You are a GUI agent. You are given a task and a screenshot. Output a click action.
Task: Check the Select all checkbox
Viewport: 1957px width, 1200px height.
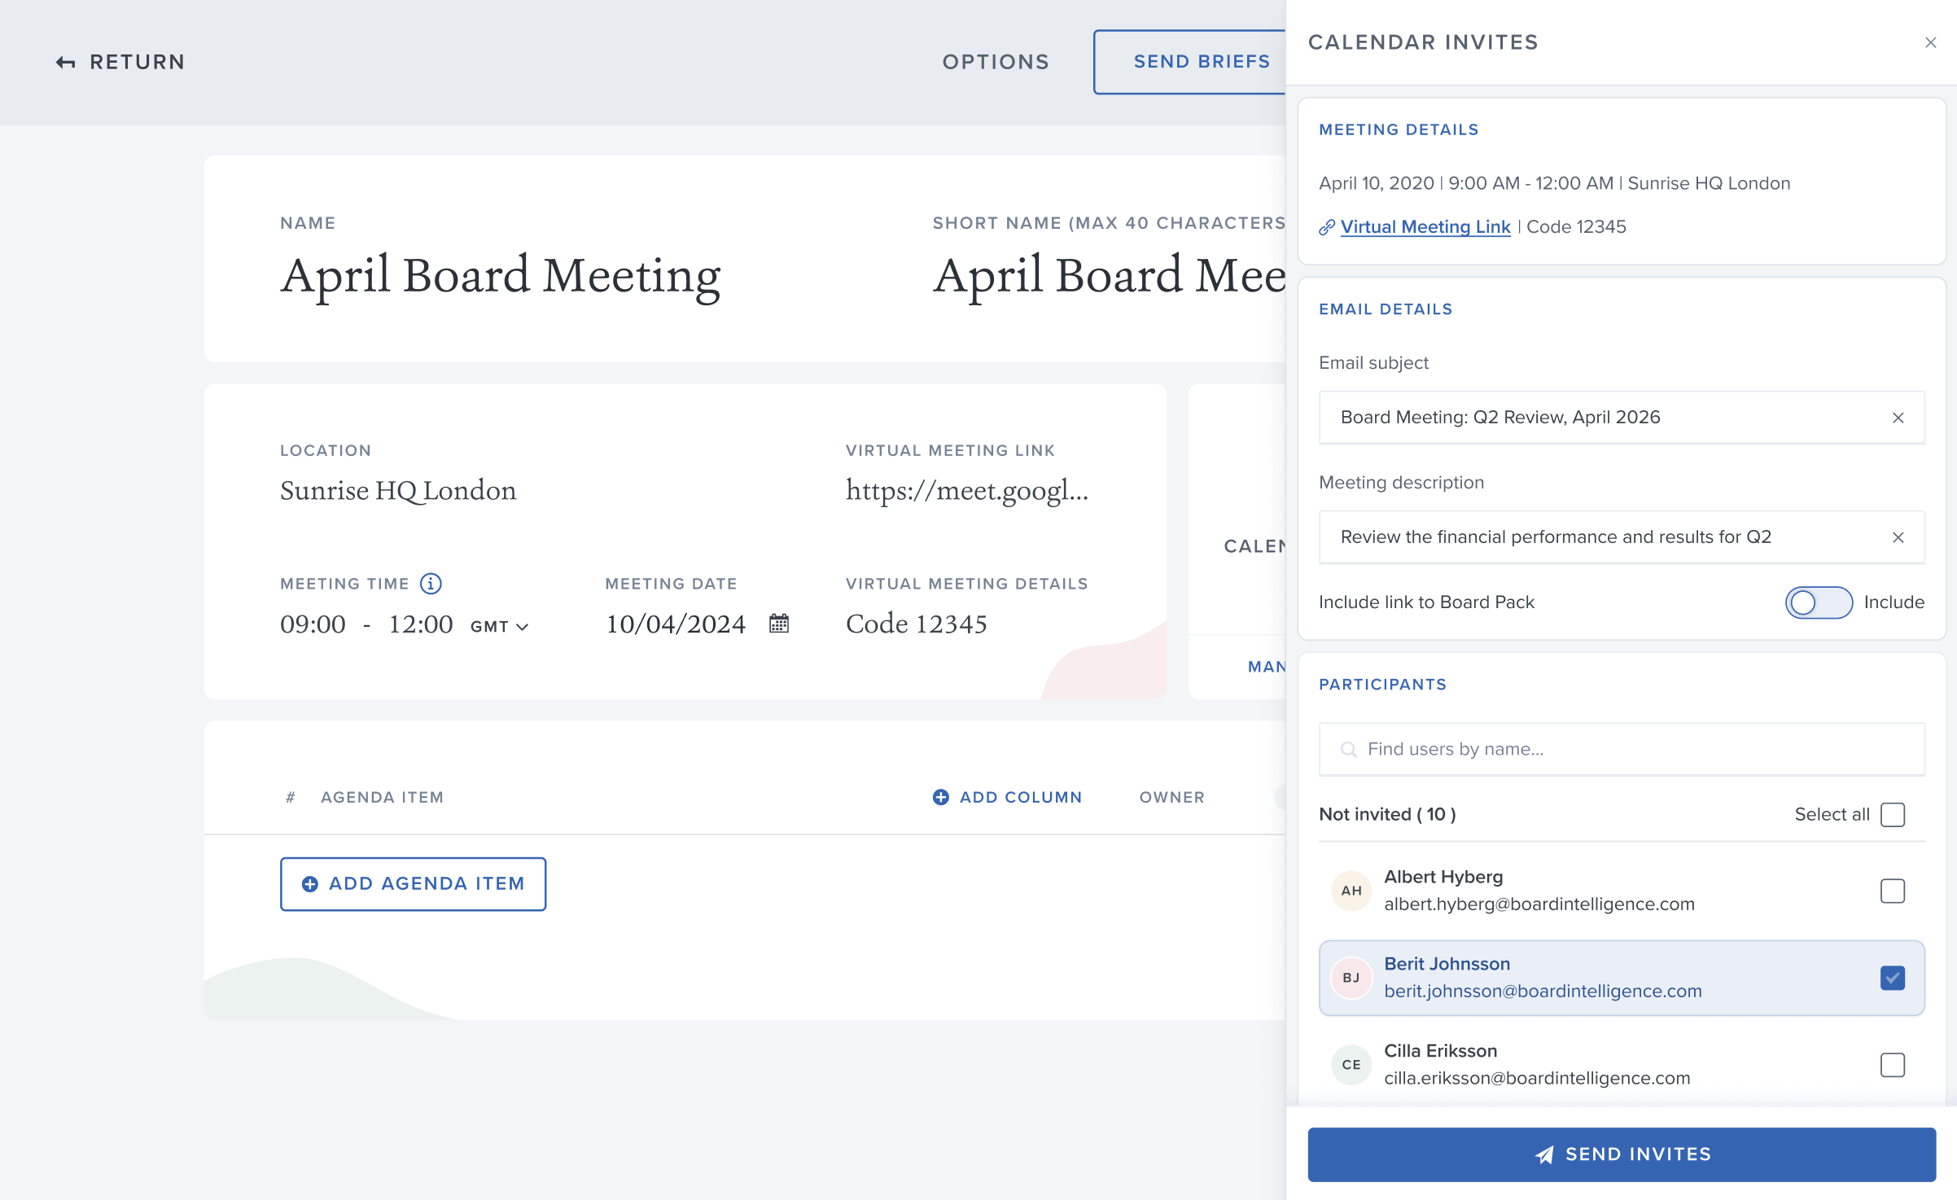pos(1893,814)
